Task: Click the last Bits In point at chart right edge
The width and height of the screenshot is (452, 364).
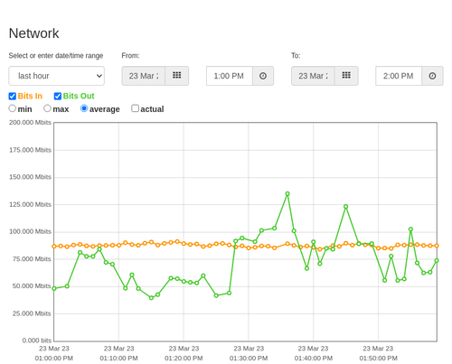Action: (437, 246)
